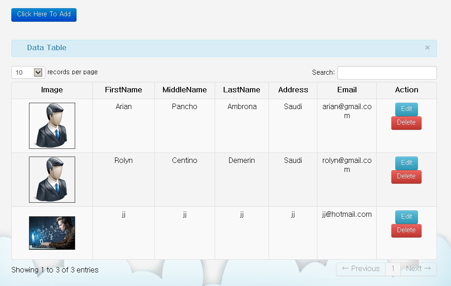Focus the Search input field
The height and width of the screenshot is (286, 451).
(x=387, y=73)
